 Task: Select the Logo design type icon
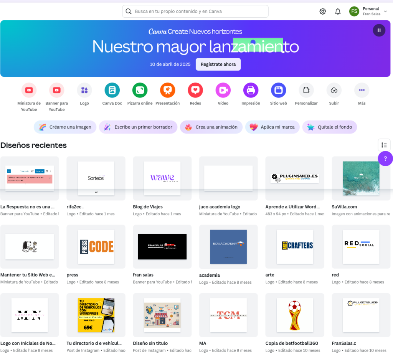[84, 90]
